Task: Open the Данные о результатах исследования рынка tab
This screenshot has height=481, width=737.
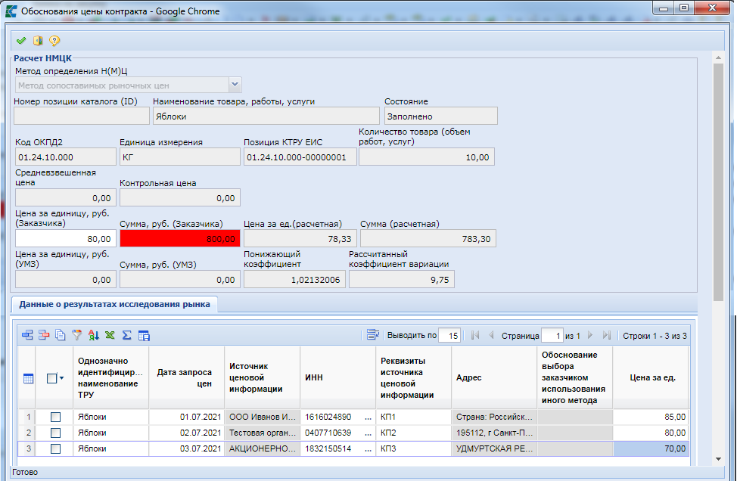Action: [x=114, y=304]
